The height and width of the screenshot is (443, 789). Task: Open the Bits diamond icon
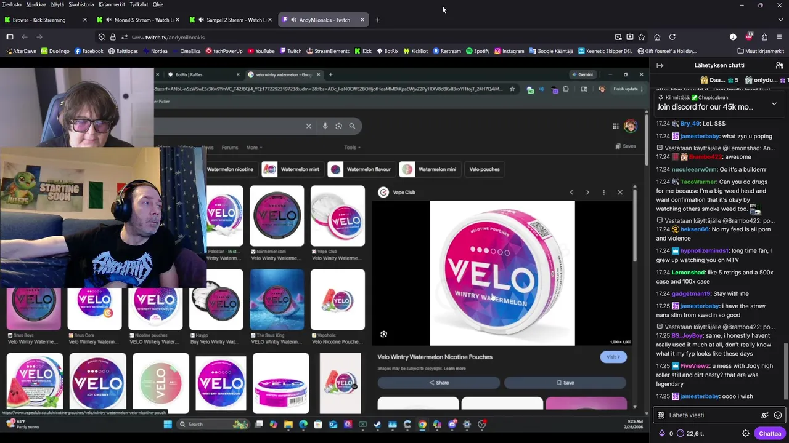point(663,433)
